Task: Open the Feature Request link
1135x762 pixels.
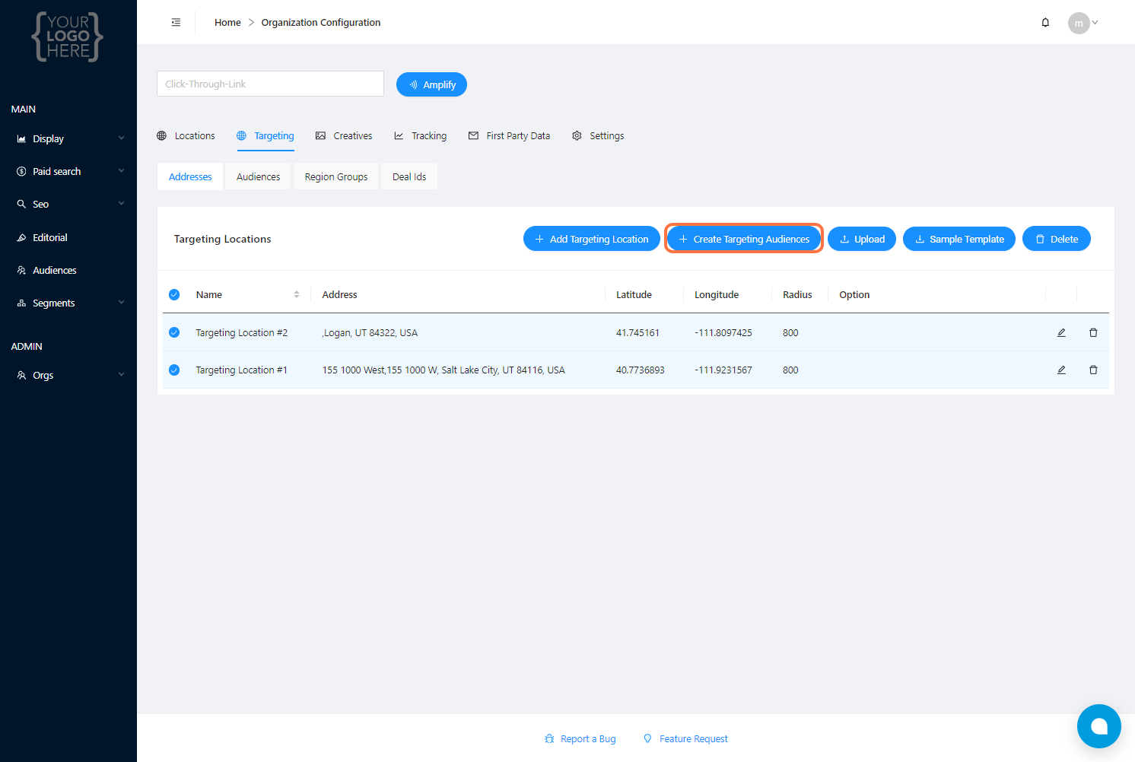Action: (685, 739)
